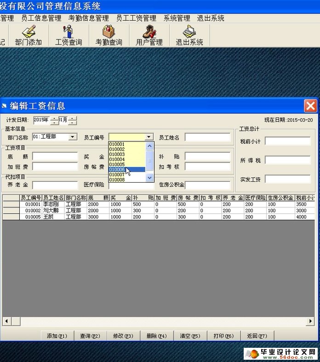Select highlighted 010006 in the list
The width and height of the screenshot is (320, 362).
tap(127, 169)
